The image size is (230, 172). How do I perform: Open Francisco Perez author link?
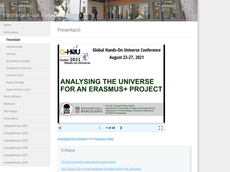click(x=104, y=139)
